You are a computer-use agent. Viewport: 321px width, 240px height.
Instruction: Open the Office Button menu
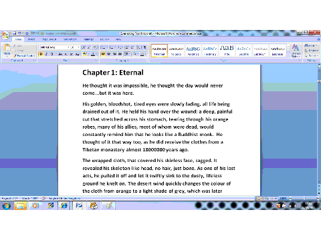5,35
